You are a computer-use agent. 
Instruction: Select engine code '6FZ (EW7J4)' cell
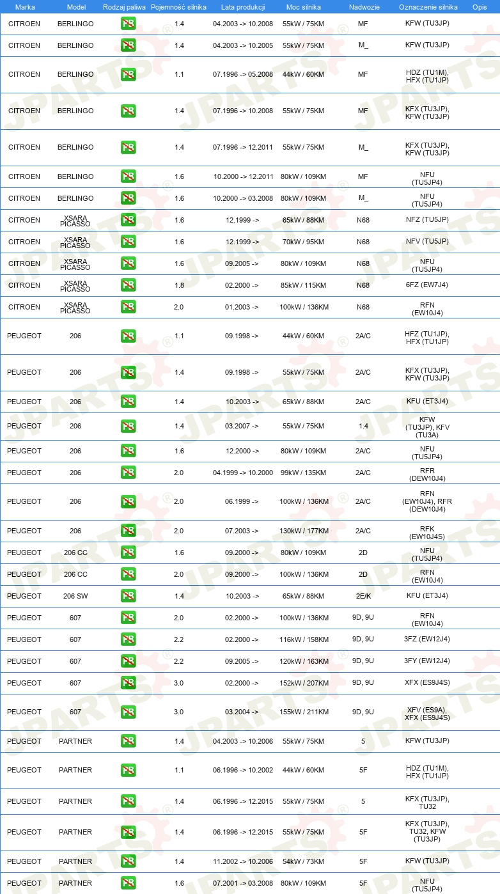tap(427, 285)
